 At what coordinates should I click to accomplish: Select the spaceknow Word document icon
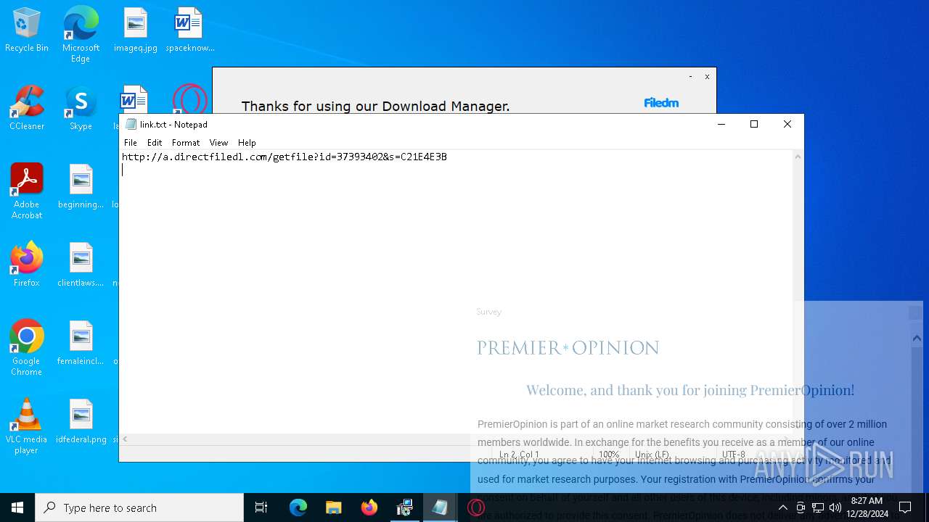click(x=189, y=30)
